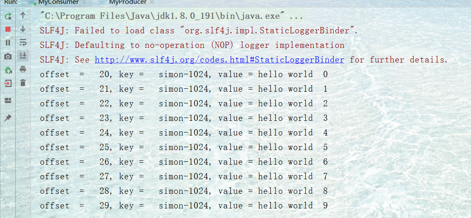This screenshot has width=471, height=218.
Task: Stop the running process (red square)
Action: (x=8, y=29)
